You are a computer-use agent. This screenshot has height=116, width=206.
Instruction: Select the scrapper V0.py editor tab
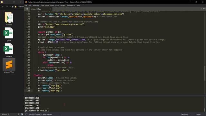(x=41, y=9)
